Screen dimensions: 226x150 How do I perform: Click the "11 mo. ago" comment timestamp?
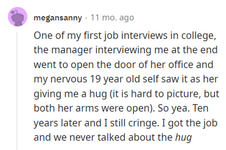(x=112, y=18)
